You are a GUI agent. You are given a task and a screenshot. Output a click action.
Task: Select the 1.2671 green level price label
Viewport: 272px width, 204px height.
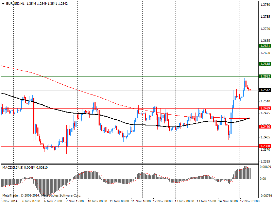click(265, 46)
